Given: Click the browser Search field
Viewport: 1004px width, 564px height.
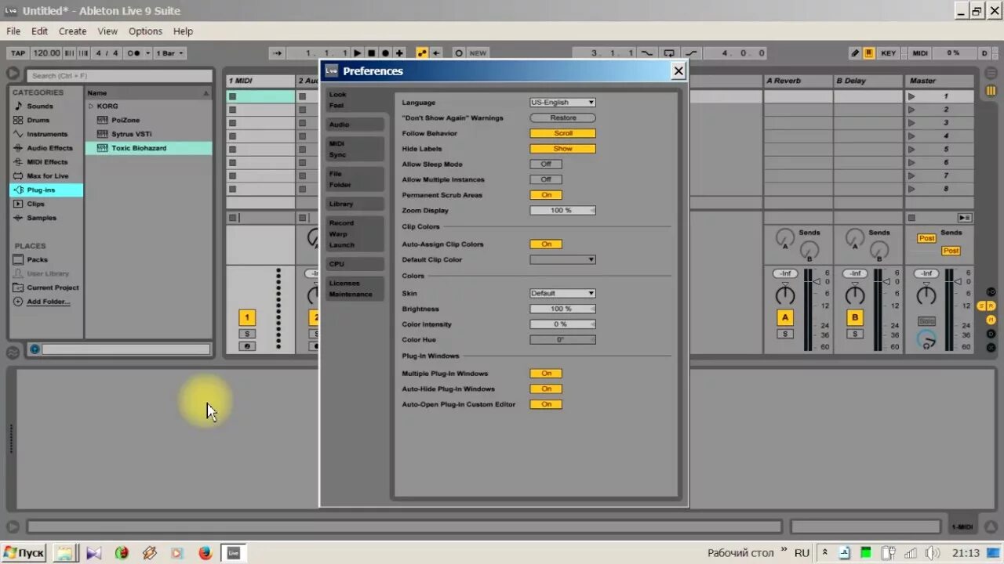Looking at the screenshot, I should point(119,75).
